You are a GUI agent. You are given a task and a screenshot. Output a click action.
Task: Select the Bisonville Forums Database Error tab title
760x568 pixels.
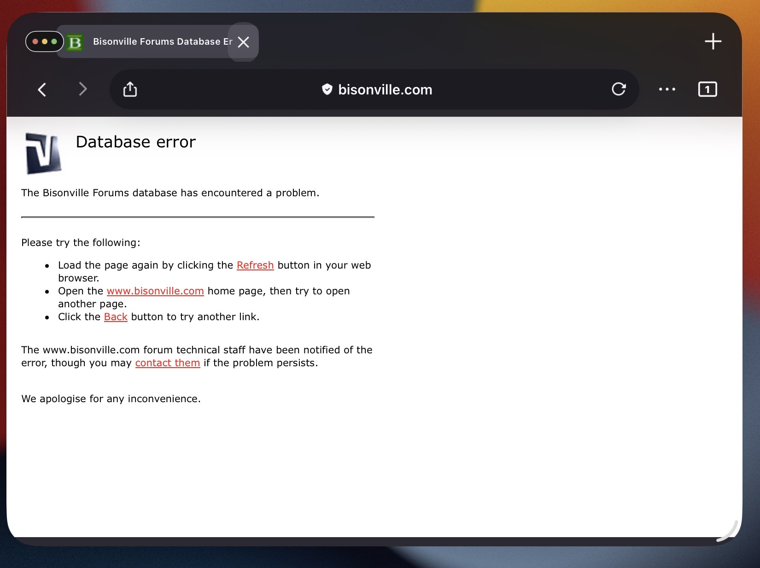tap(162, 42)
